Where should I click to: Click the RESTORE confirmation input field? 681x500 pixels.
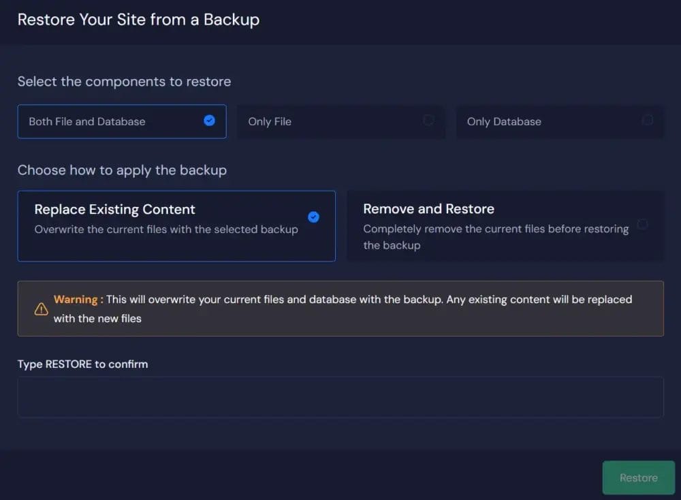pos(340,398)
